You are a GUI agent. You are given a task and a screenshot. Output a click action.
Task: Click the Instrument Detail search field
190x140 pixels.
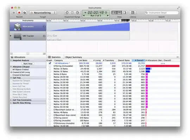[161, 13]
